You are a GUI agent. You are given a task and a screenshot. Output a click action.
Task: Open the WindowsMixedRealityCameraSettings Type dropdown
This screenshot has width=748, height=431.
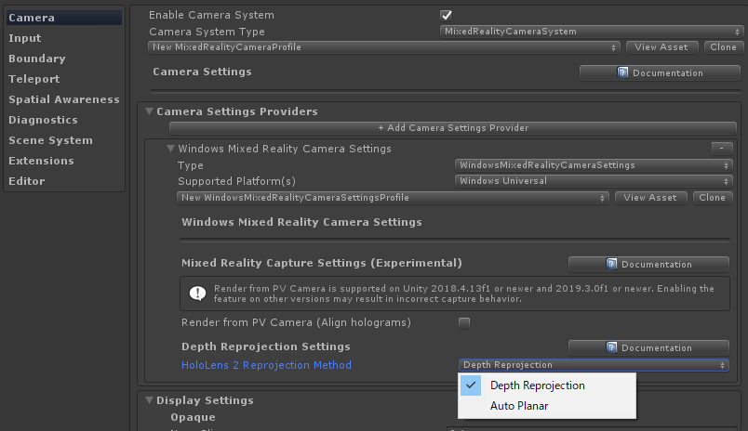point(594,165)
